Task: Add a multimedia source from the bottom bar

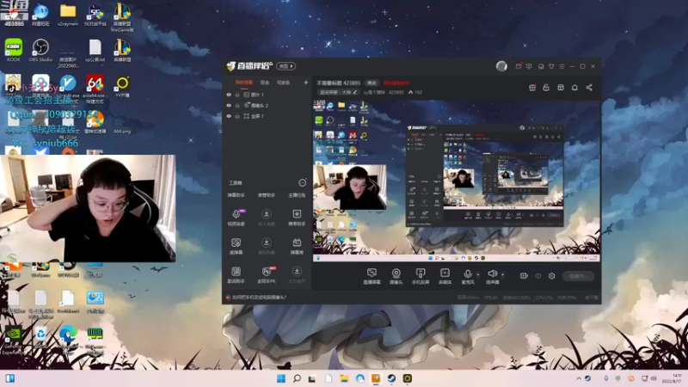Action: [445, 276]
